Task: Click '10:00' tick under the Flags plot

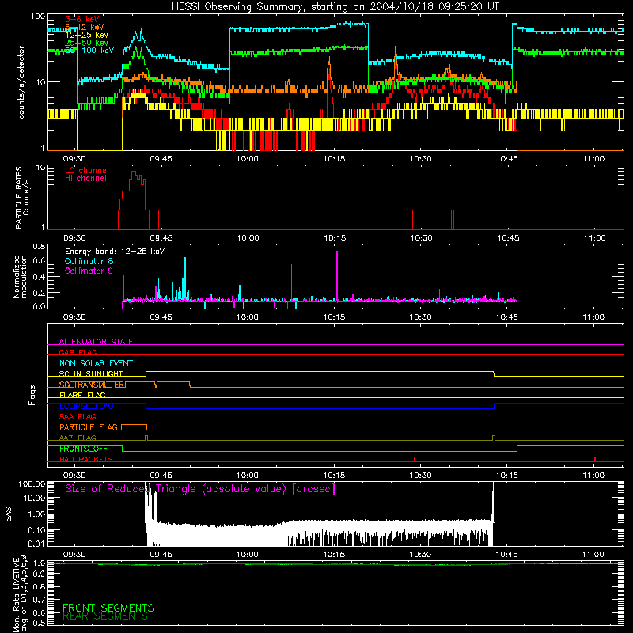Action: pos(248,476)
